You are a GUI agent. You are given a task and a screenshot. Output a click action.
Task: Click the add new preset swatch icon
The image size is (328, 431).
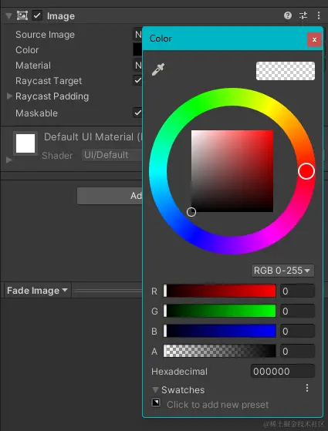pyautogui.click(x=156, y=402)
